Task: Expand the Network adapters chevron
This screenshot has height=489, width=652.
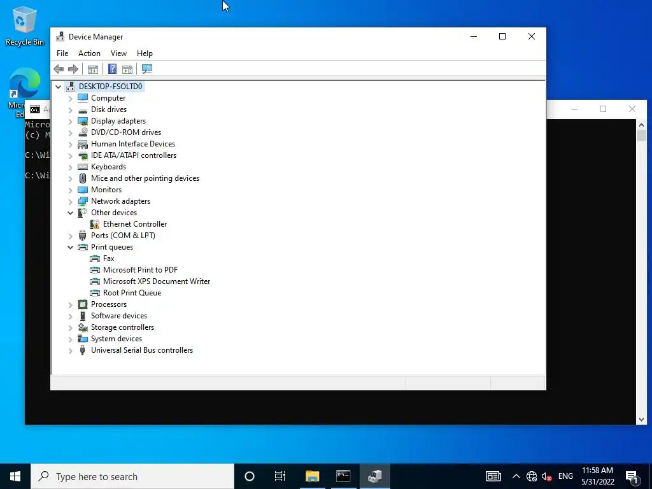Action: click(x=70, y=202)
